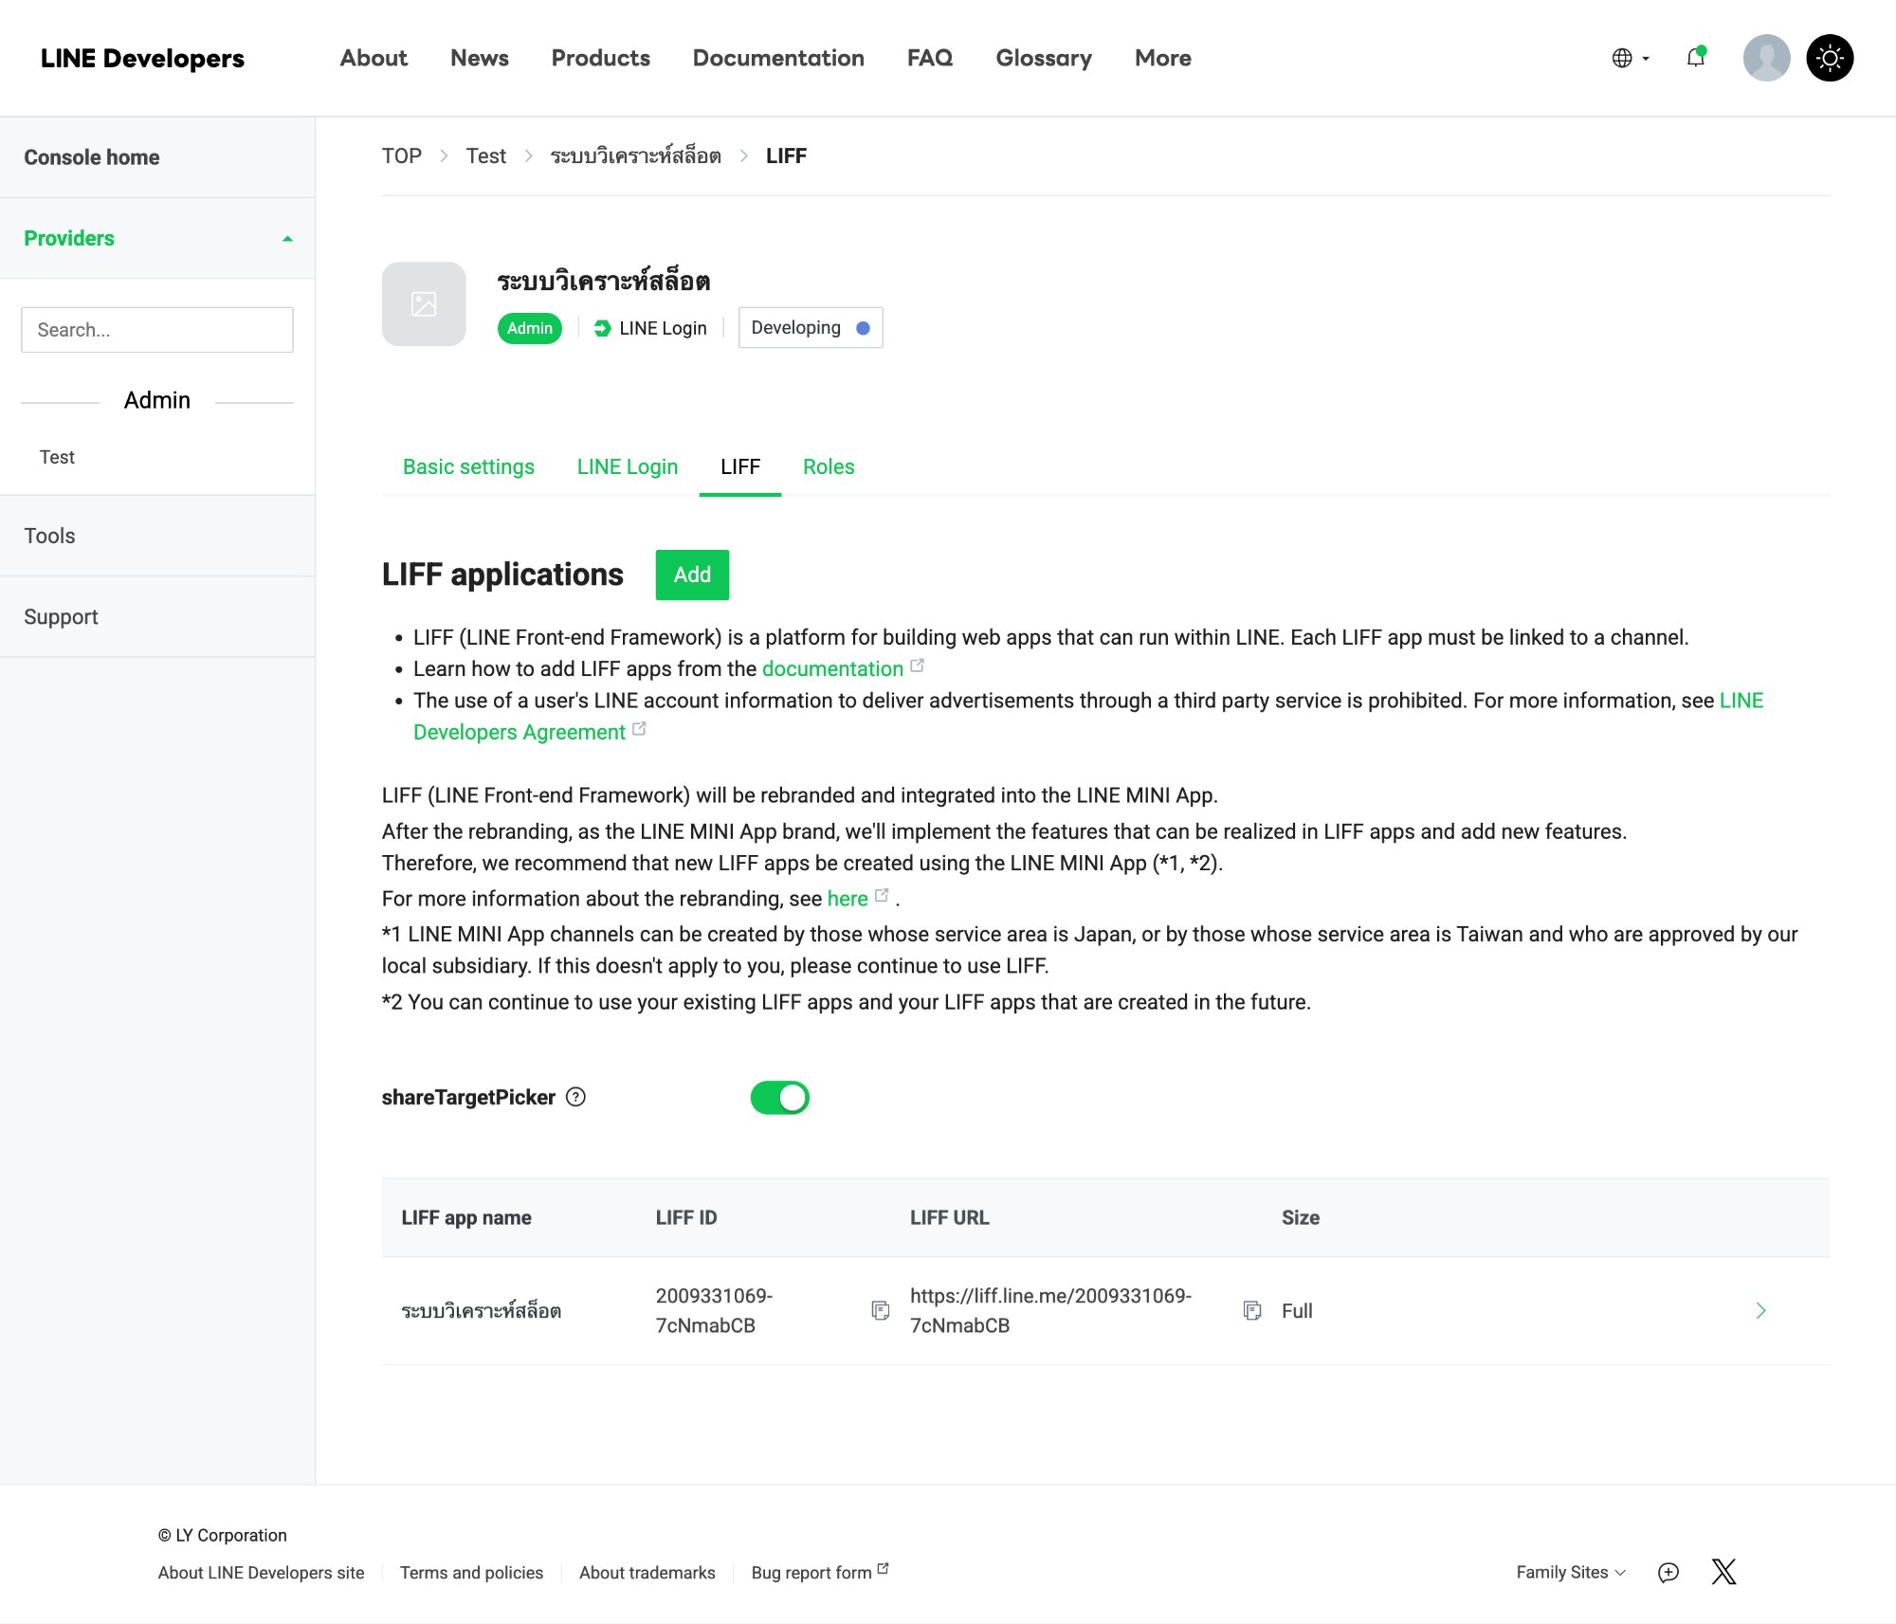The height and width of the screenshot is (1624, 1896).
Task: Copy the LIFF URL using copy icon
Action: point(1251,1310)
